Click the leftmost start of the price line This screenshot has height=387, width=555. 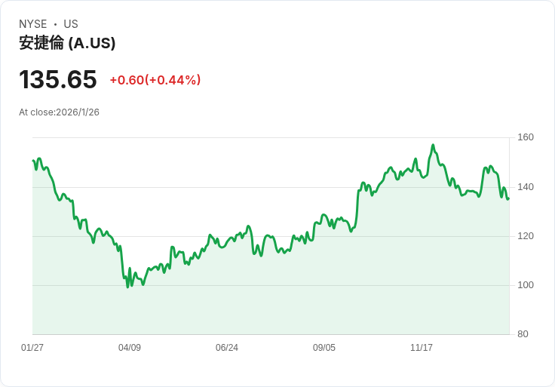click(x=33, y=161)
